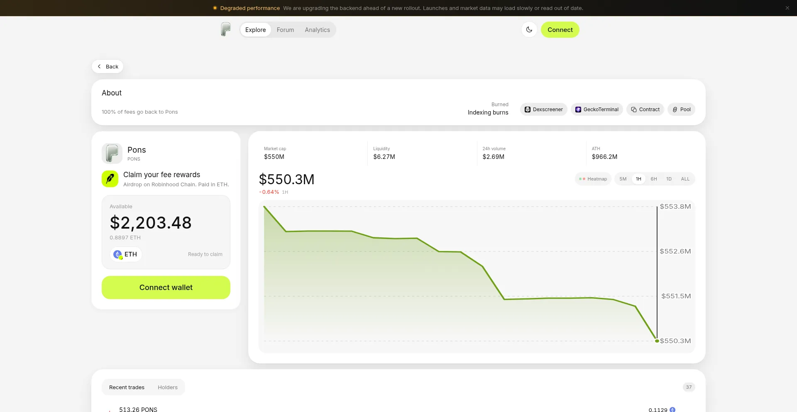Select the 5M chart timeframe
Screen dimensions: 797x412
[623, 179]
